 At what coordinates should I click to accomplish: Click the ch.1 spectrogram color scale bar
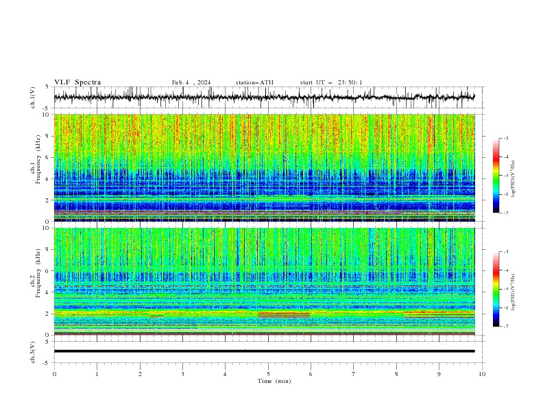(x=496, y=176)
